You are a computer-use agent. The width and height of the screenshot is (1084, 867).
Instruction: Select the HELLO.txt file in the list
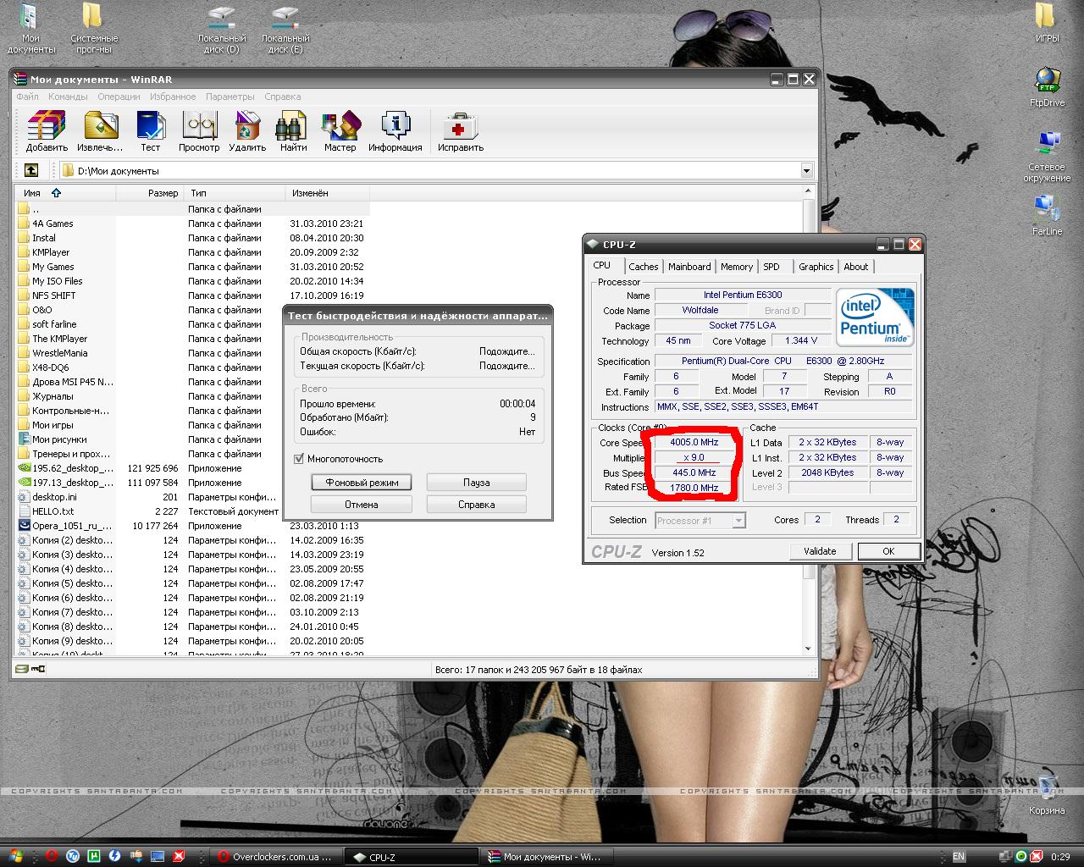click(x=53, y=511)
